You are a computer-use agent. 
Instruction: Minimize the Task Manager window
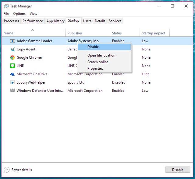159,6
